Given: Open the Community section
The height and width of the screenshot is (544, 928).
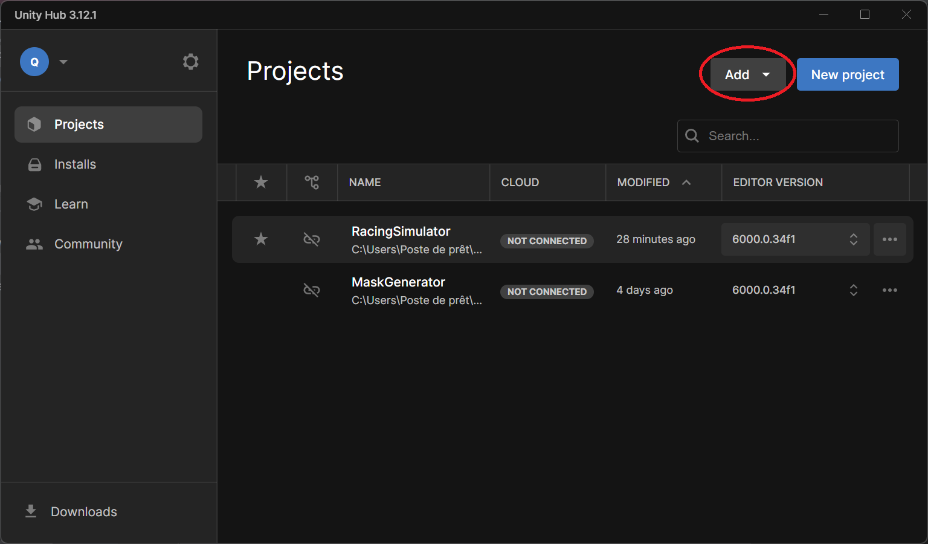Looking at the screenshot, I should pos(88,244).
